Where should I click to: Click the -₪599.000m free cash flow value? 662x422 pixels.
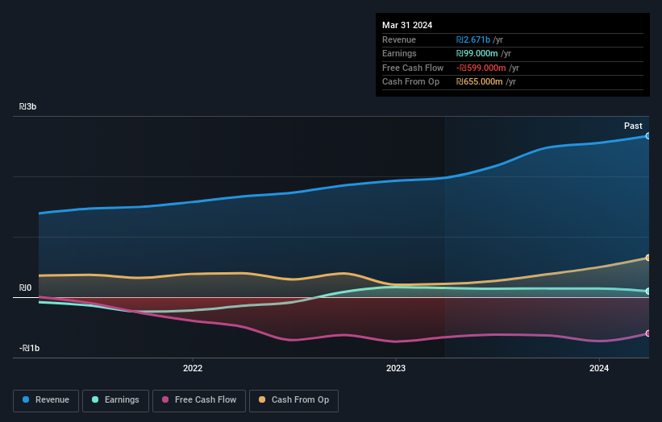(481, 68)
